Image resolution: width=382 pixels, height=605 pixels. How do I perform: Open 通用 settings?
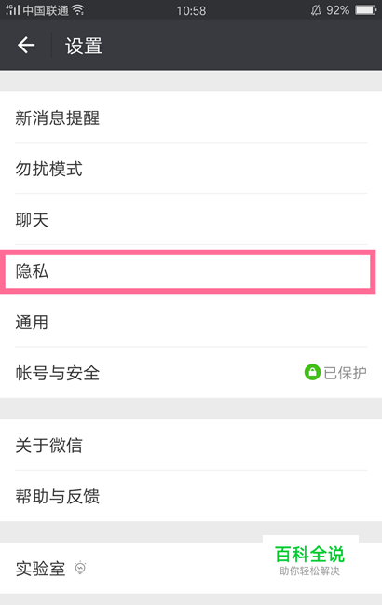click(191, 322)
